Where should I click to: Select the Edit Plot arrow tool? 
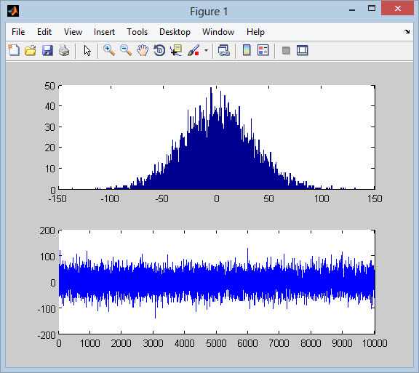87,50
